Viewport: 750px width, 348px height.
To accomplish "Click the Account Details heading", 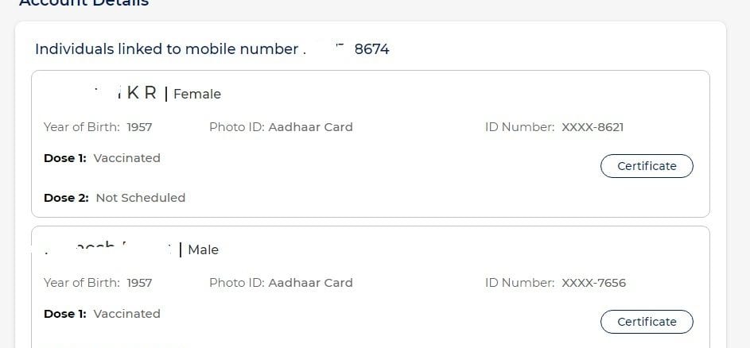I will (x=84, y=3).
